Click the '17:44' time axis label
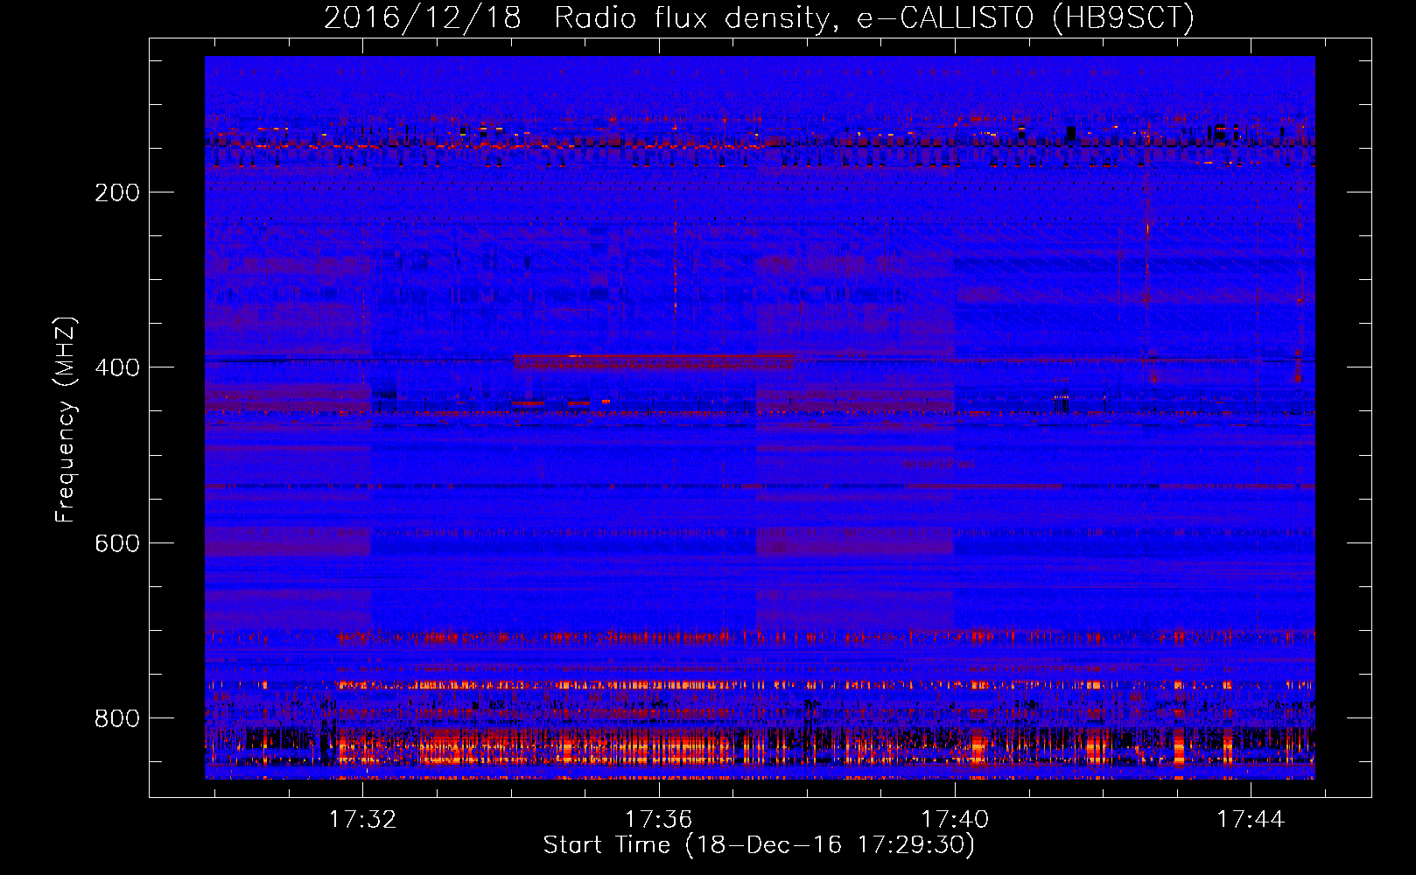This screenshot has height=875, width=1416. pos(1251,820)
